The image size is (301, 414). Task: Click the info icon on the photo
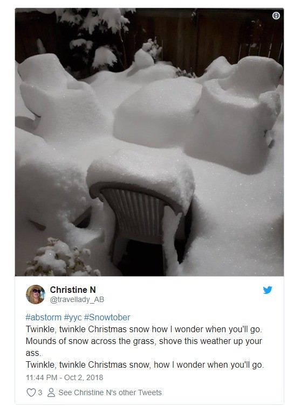coord(276,16)
